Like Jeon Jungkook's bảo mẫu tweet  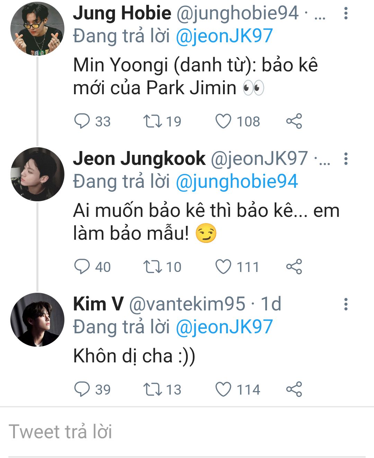[x=223, y=267]
